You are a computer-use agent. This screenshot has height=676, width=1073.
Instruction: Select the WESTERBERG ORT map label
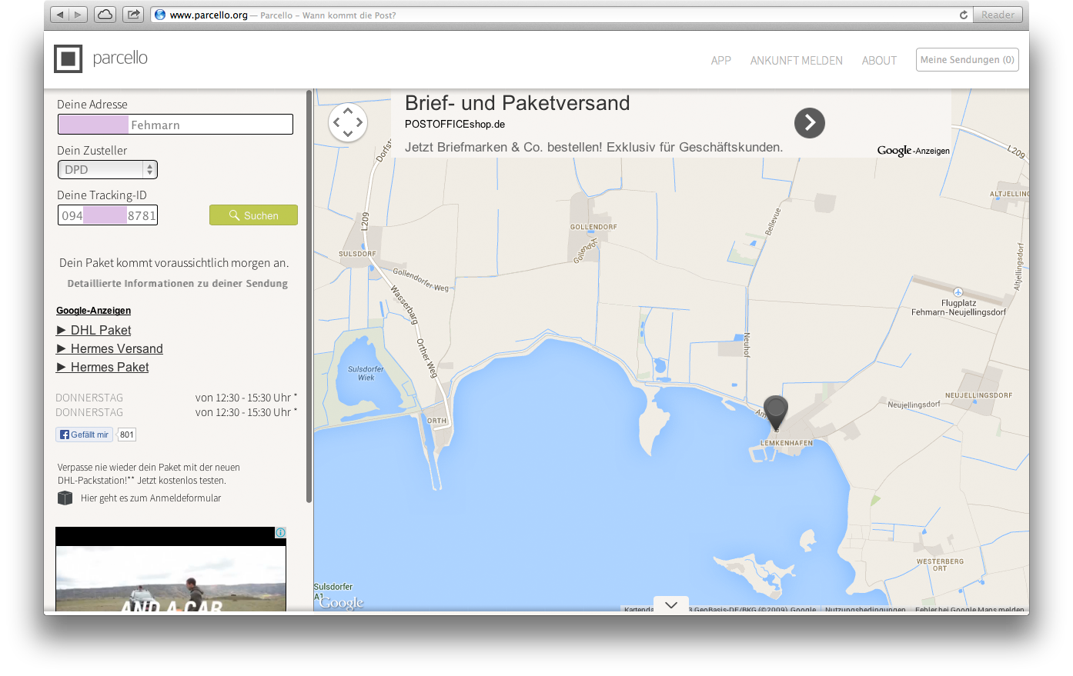[940, 564]
